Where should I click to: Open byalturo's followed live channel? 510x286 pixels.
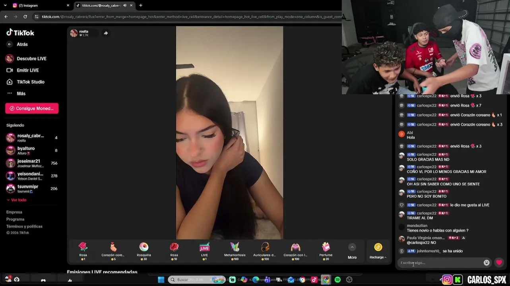tap(32, 151)
